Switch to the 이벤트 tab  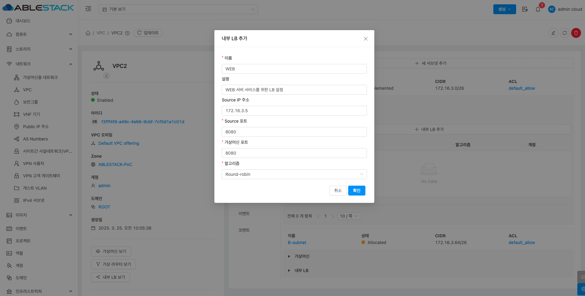point(244,214)
